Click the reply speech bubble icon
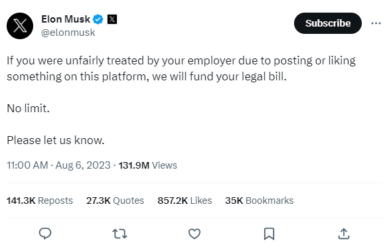The height and width of the screenshot is (247, 389). [x=45, y=234]
